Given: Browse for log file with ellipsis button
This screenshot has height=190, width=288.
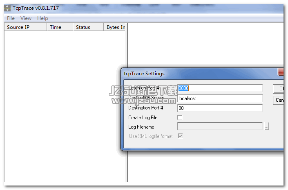Looking at the screenshot, I should click(x=267, y=126).
